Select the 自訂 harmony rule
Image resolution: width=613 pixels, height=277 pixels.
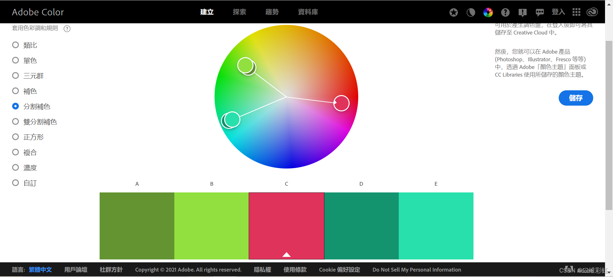click(25, 183)
